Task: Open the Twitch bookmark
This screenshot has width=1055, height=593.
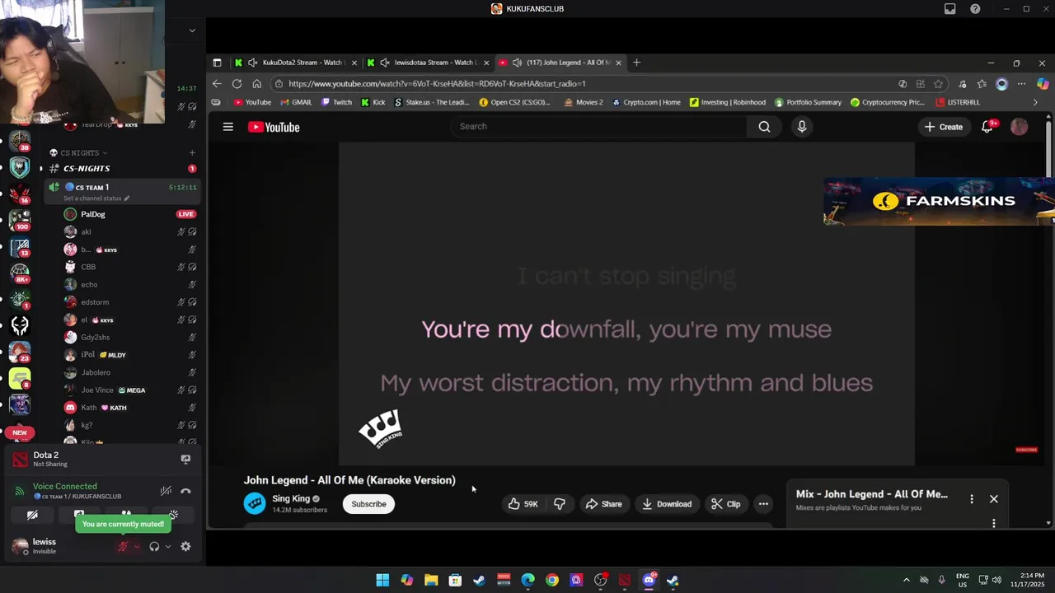Action: (x=336, y=102)
